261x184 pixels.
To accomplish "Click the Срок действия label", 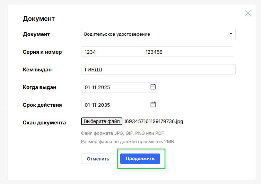I will click(x=42, y=105).
